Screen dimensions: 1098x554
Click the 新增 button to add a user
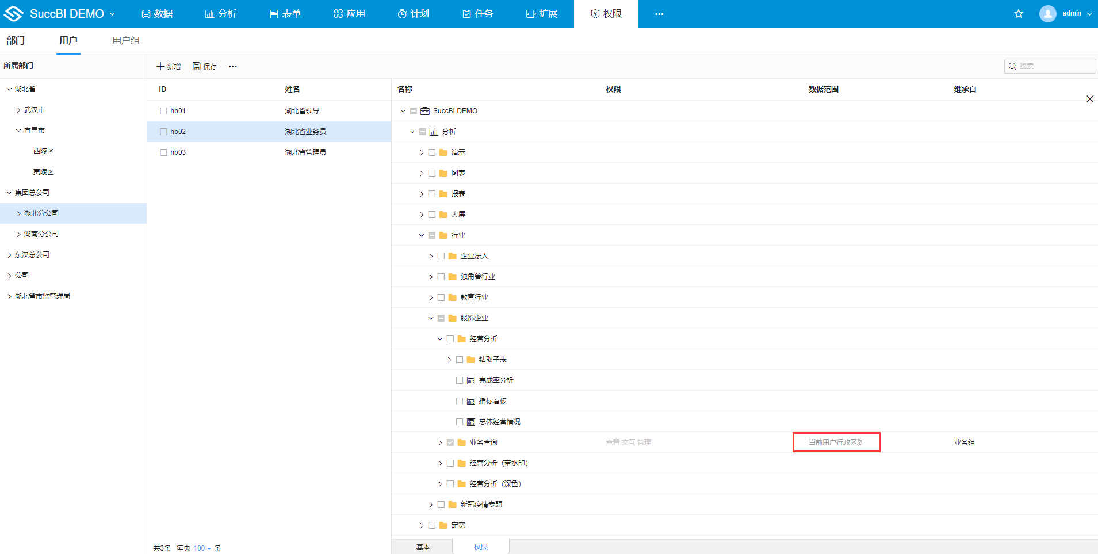tap(168, 66)
